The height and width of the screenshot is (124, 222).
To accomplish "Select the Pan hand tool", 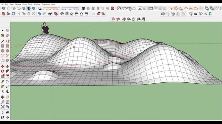I will coord(8,97).
